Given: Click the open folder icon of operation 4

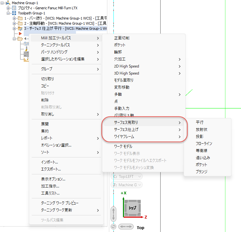Looking at the screenshot, I should pyautogui.click(x=20, y=39).
